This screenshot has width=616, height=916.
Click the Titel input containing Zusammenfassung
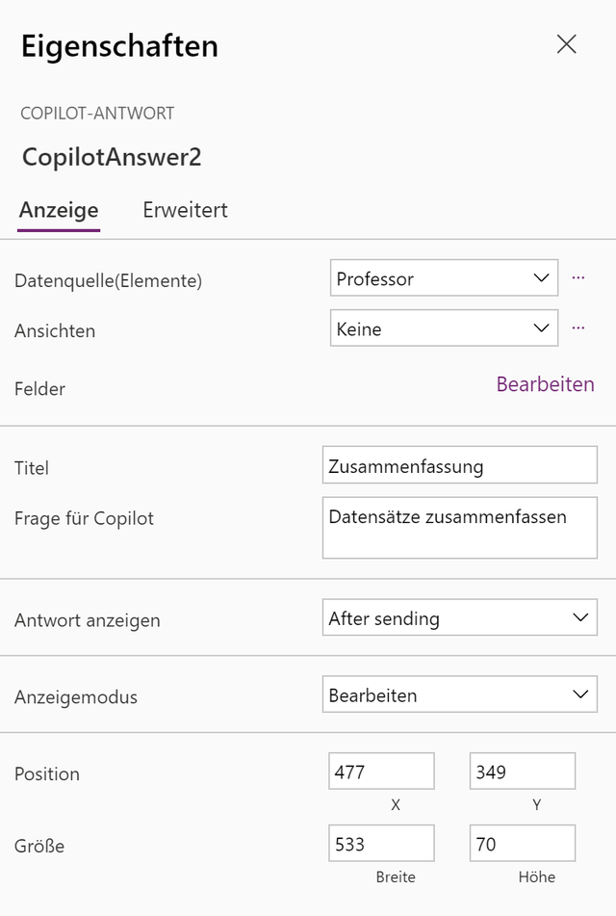point(459,465)
